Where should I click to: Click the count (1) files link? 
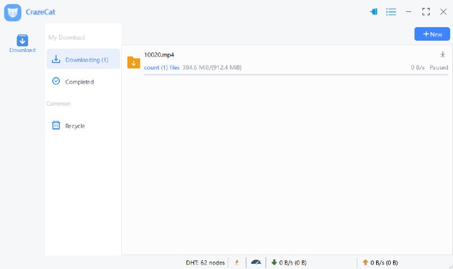[162, 67]
